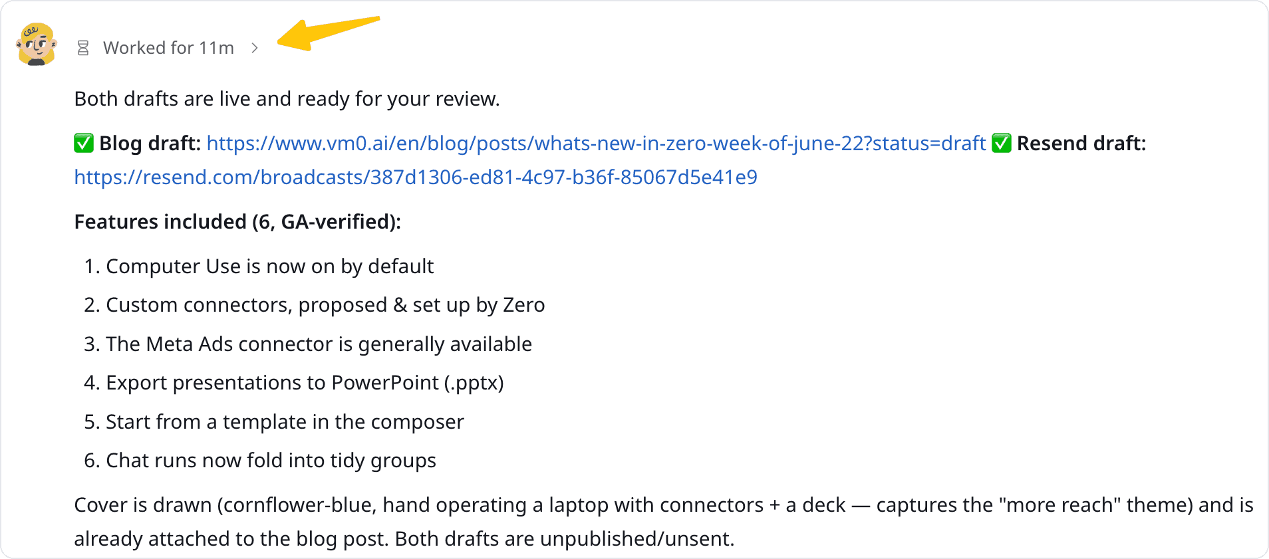Select the Blog draft bold label
1269x559 pixels.
point(150,143)
